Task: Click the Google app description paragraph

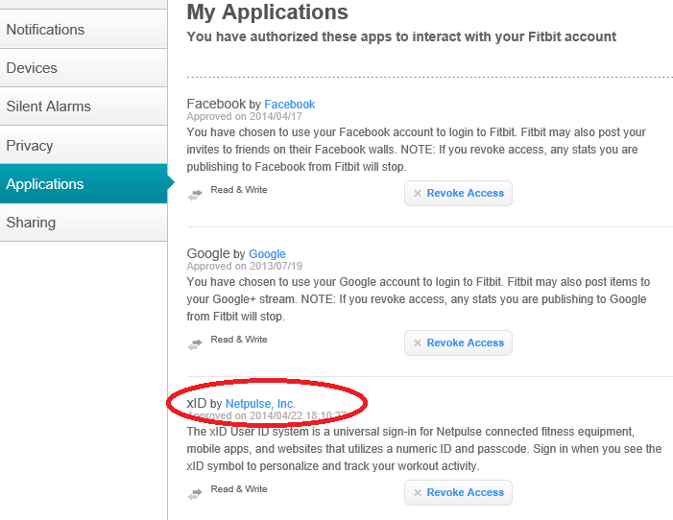Action: point(418,299)
